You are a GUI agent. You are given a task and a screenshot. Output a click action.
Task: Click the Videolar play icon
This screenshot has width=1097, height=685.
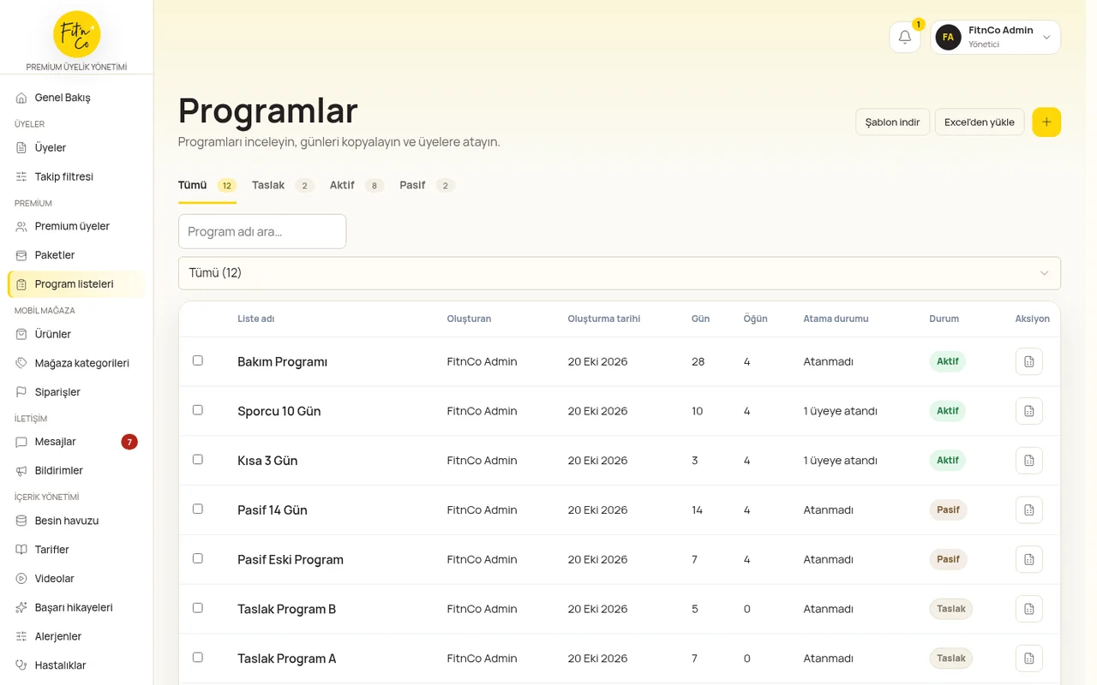pyautogui.click(x=21, y=579)
